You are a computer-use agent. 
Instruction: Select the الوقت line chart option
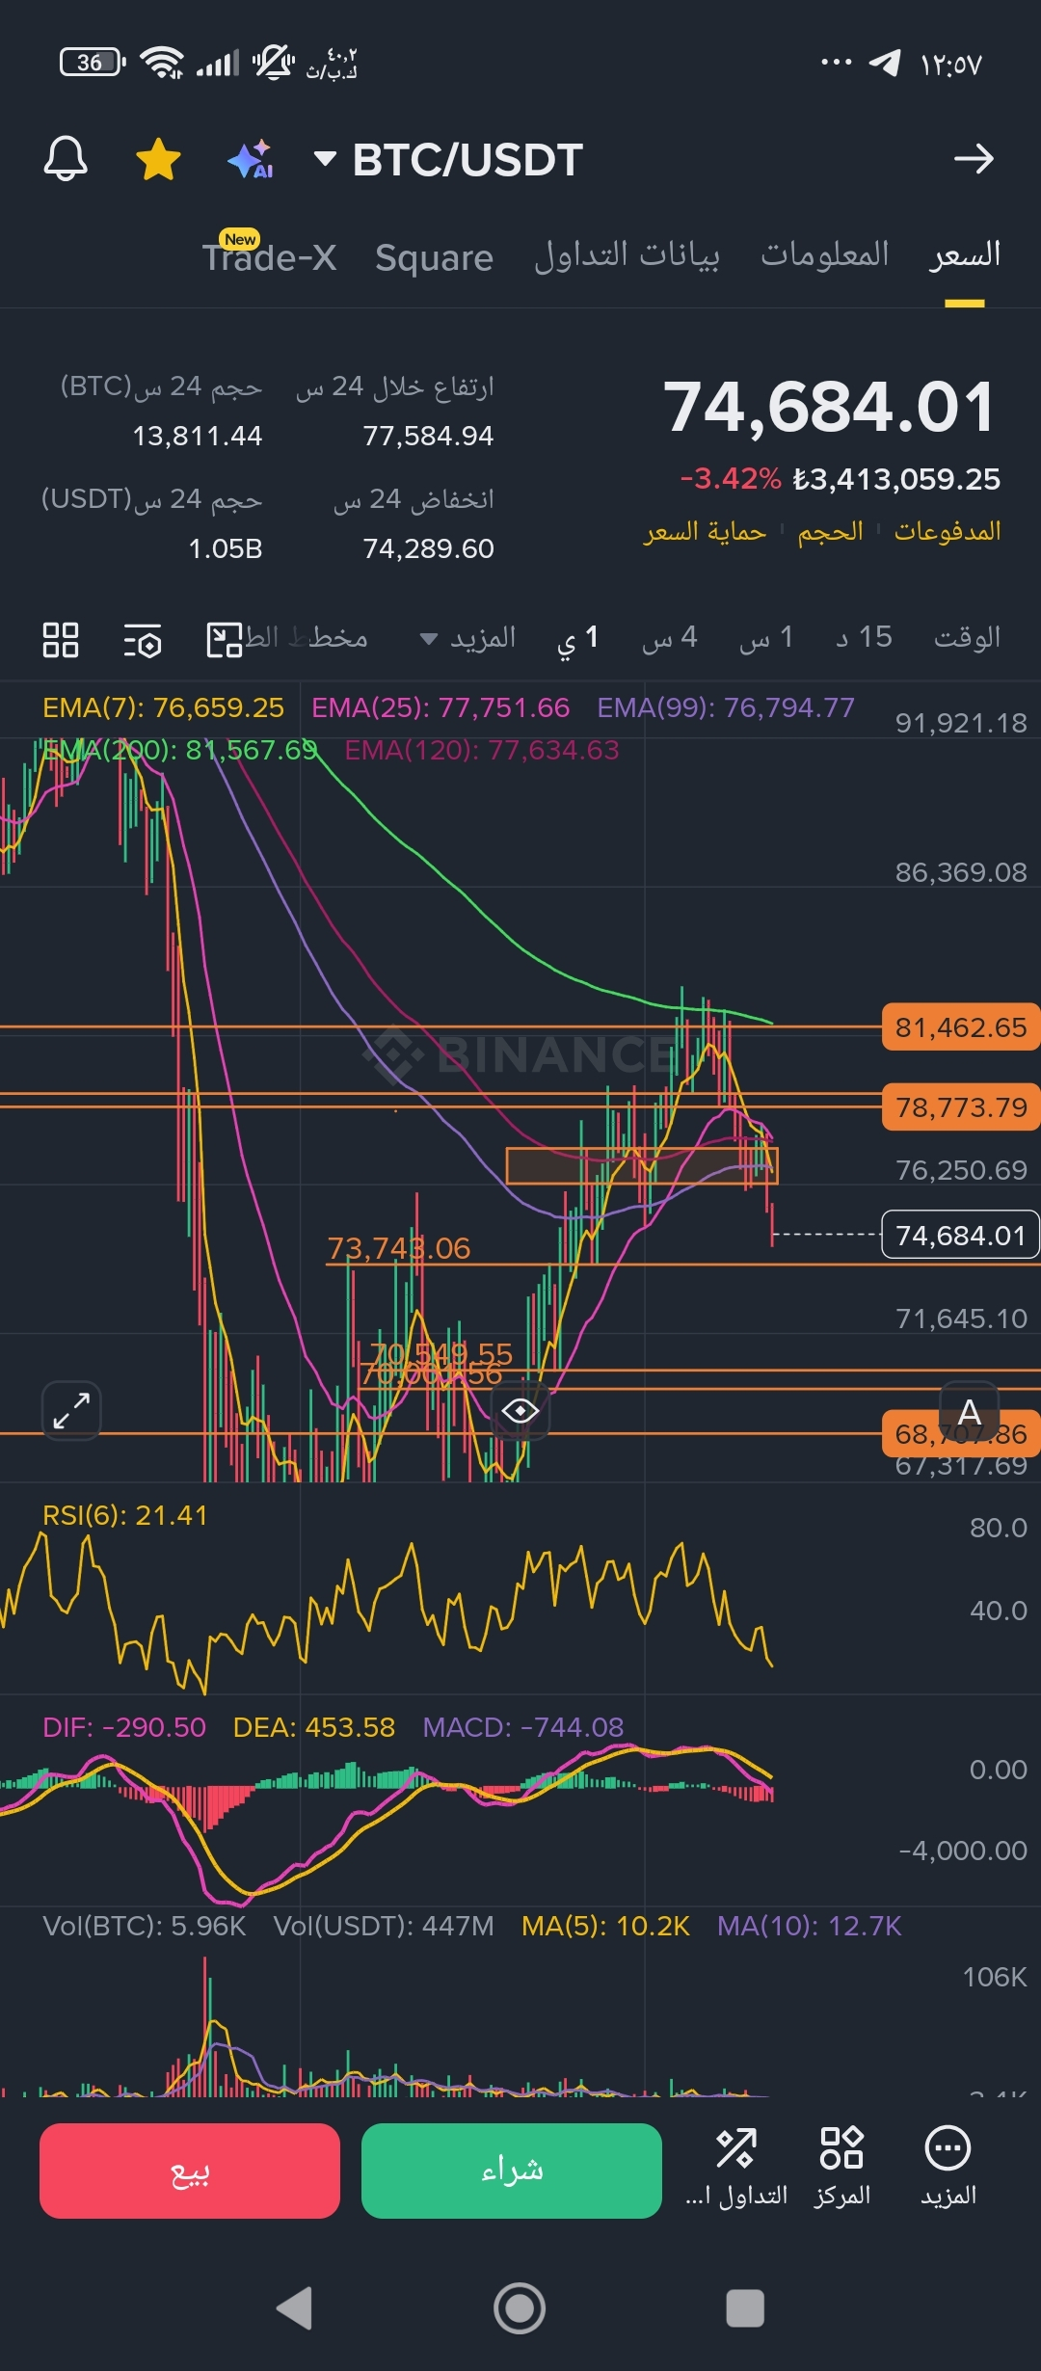967,638
